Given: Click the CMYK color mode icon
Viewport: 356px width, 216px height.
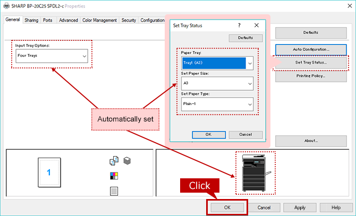Looking at the screenshot, I should [x=114, y=176].
